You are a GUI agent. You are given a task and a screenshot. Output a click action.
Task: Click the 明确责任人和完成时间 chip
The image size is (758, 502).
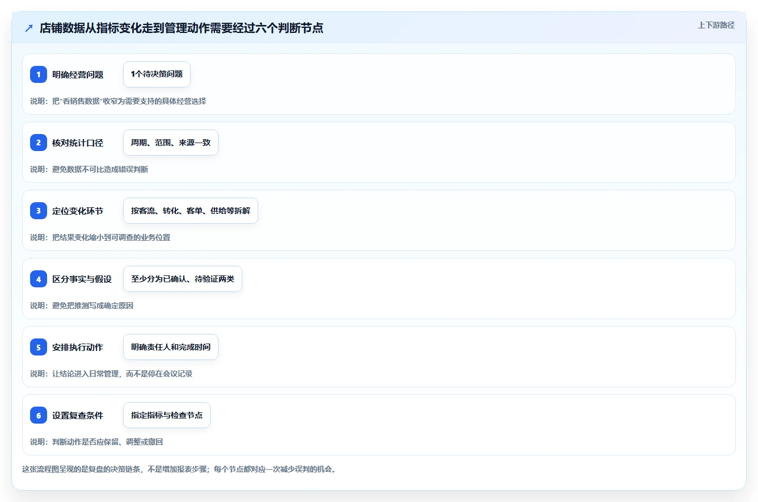[171, 347]
